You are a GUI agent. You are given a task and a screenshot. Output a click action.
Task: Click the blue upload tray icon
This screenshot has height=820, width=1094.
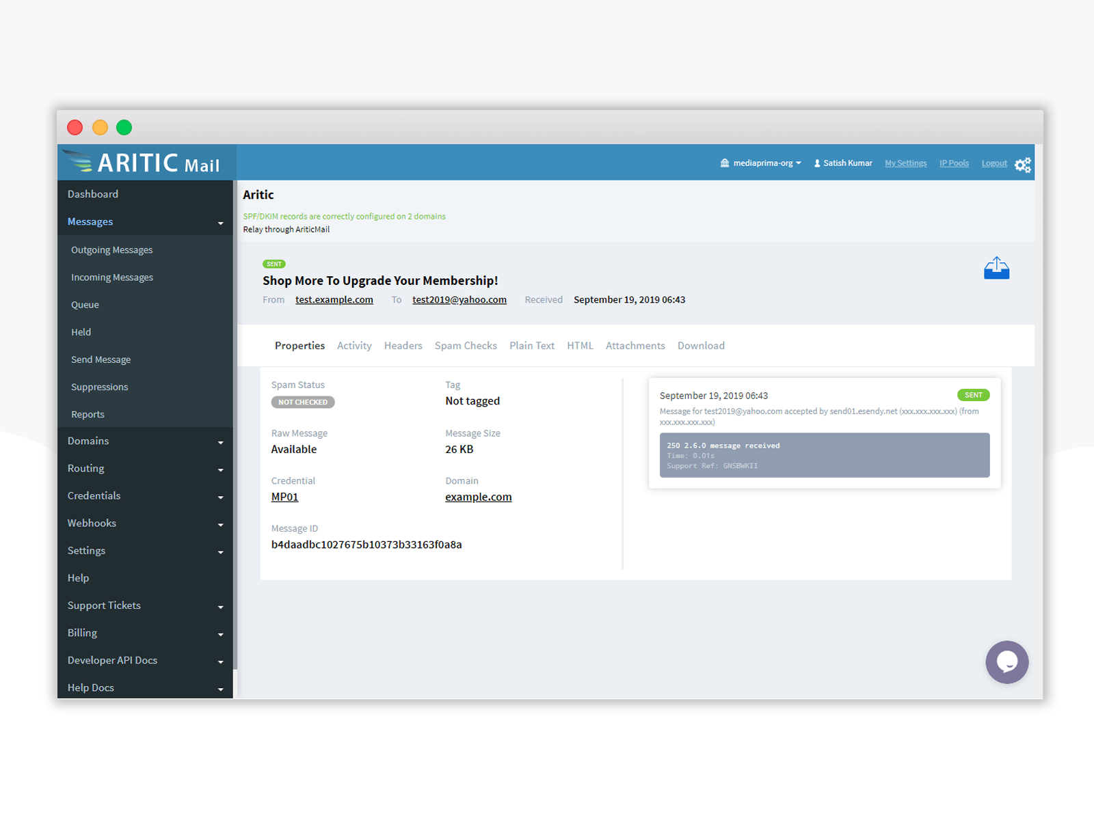pos(996,268)
